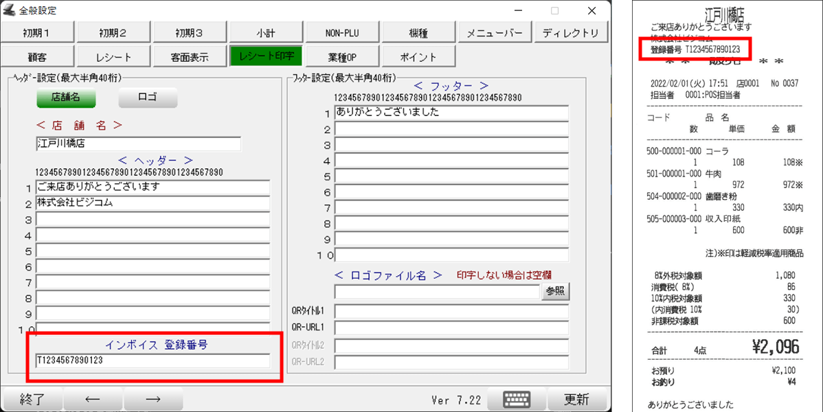Click the QR-URL1 input field
The image size is (823, 412).
(451, 327)
